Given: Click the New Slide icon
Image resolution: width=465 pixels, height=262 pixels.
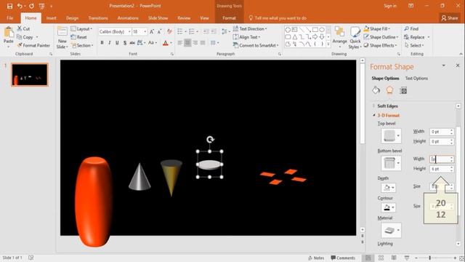Looking at the screenshot, I should point(62,31).
